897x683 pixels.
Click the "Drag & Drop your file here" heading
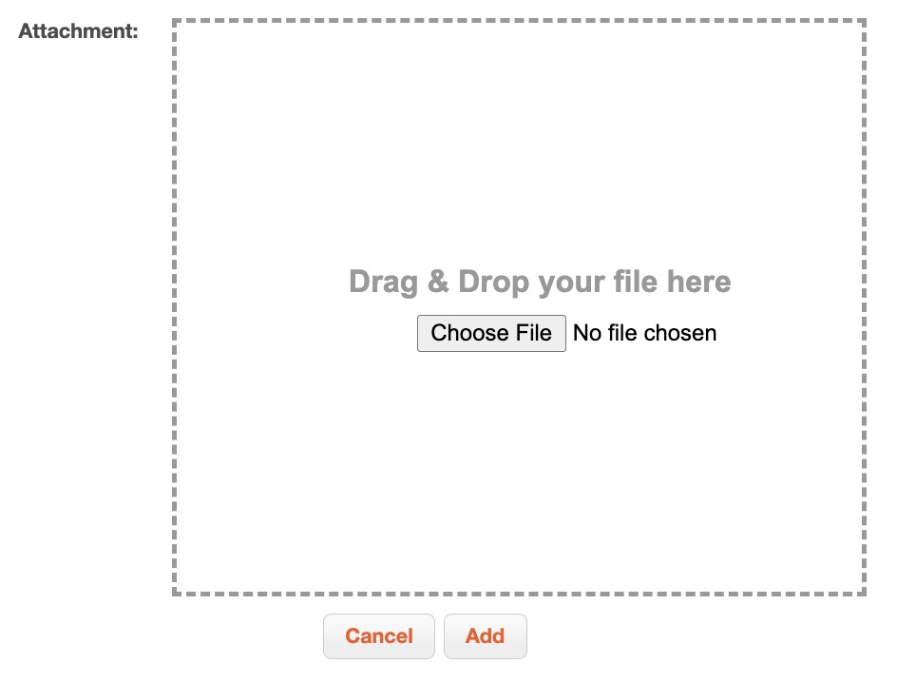(x=540, y=282)
